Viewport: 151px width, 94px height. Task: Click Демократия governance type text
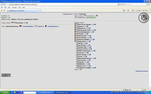pyautogui.click(x=91, y=18)
